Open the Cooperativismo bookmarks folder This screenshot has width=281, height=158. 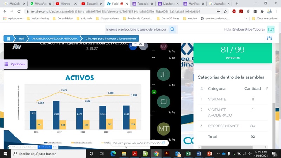click(107, 18)
